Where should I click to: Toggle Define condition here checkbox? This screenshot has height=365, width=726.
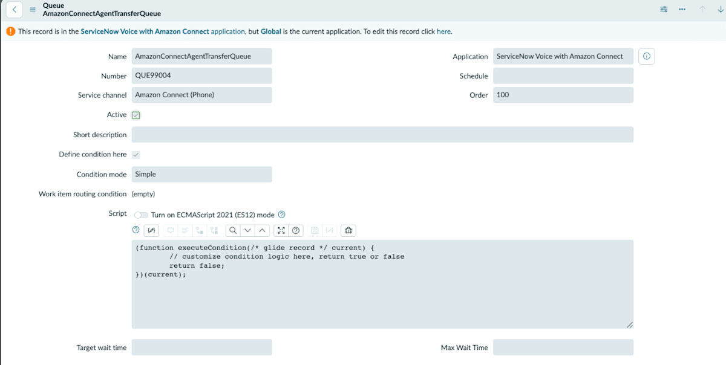point(136,155)
